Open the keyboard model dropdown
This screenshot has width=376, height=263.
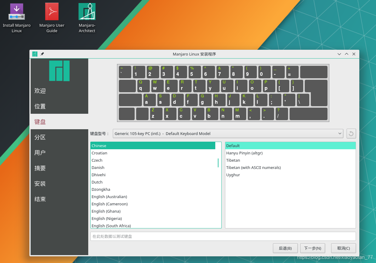[x=228, y=133]
